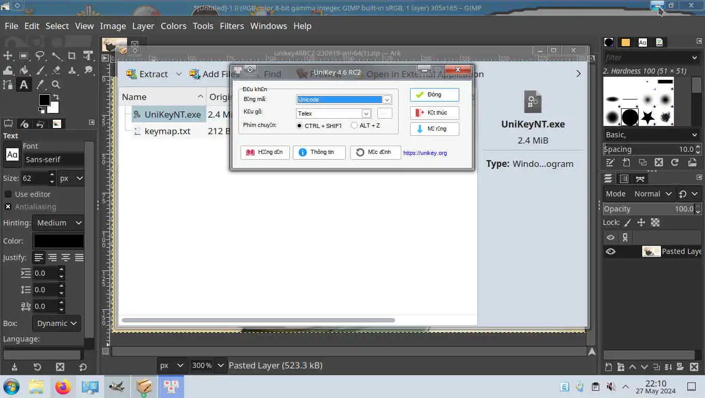Screen dimensions: 705x398
Task: Set centered text justification
Action: 66,258
